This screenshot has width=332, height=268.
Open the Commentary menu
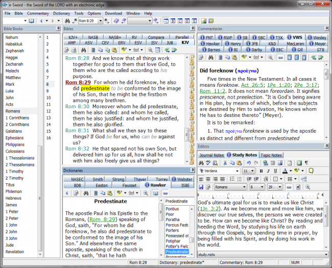pos(38,13)
